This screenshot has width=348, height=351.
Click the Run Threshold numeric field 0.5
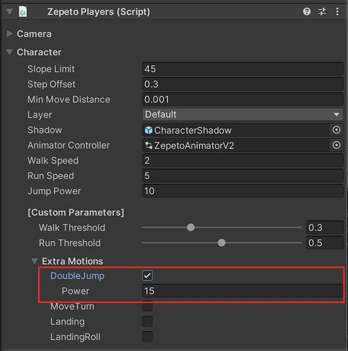coord(325,243)
